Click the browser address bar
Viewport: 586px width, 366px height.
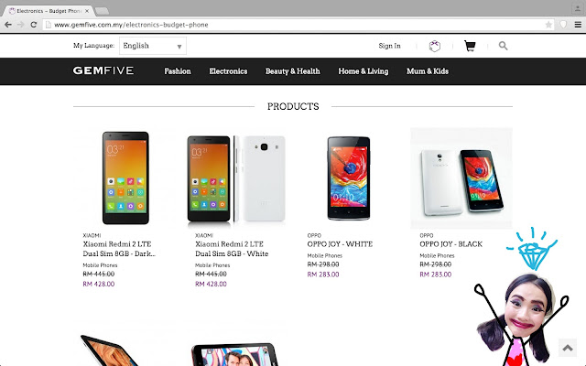point(275,24)
